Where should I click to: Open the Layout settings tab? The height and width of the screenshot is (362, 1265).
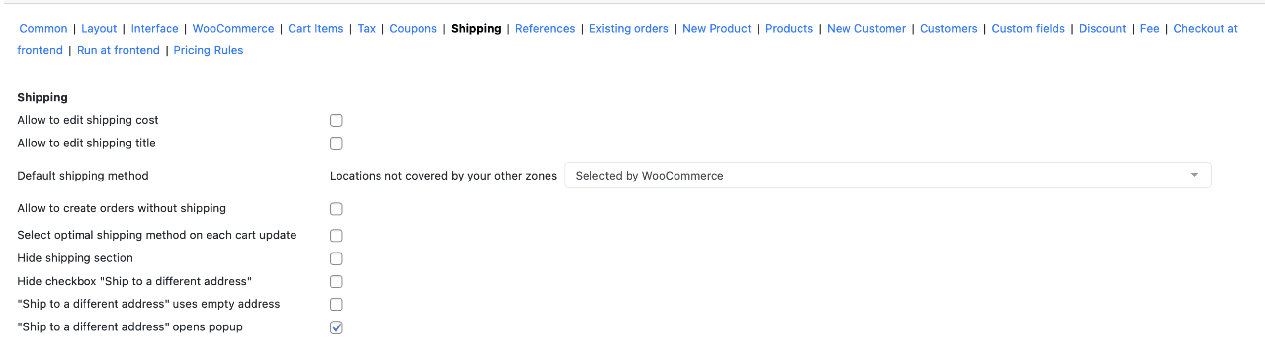pos(98,28)
